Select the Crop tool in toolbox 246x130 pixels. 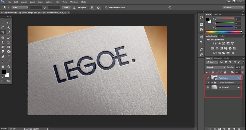pos(3,32)
